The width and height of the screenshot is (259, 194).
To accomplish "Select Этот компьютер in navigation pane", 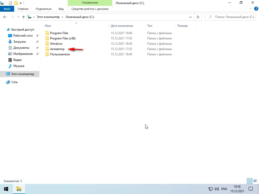I will (x=20, y=74).
